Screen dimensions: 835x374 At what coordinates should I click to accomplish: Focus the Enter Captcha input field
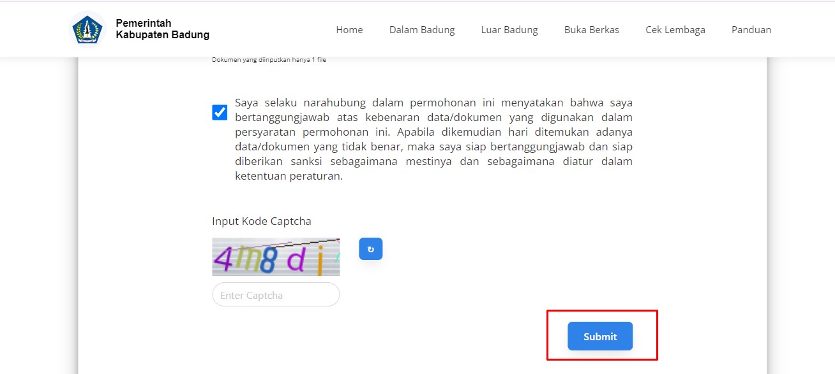276,295
